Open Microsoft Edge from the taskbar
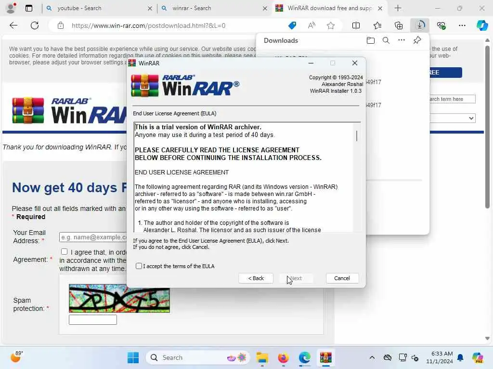This screenshot has height=369, width=493. tap(304, 357)
